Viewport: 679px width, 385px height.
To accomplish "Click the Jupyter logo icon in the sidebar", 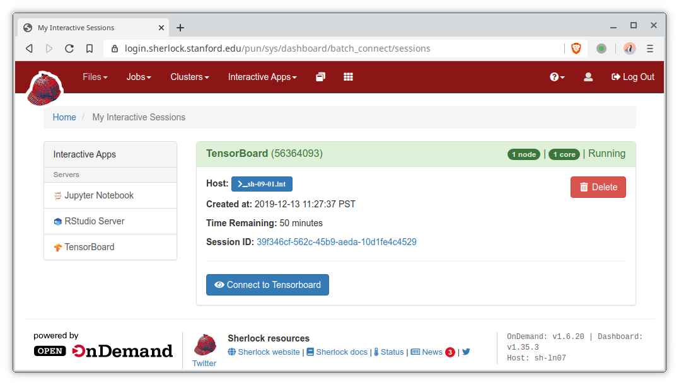I will coord(57,195).
